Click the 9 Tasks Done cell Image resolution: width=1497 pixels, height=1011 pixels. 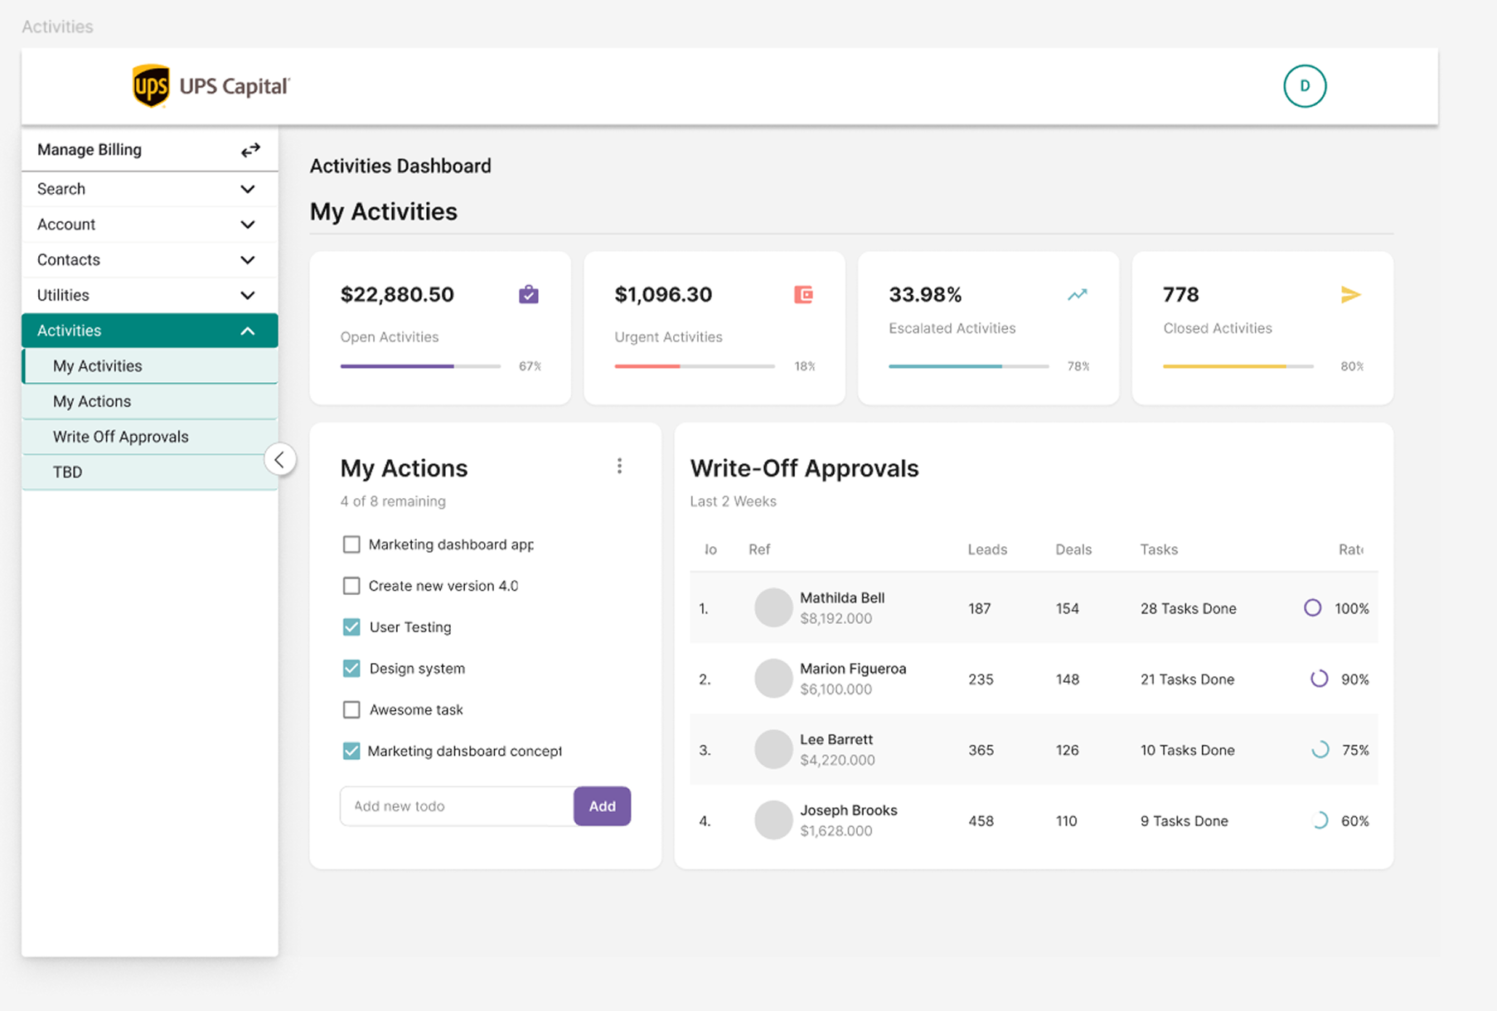(1185, 821)
